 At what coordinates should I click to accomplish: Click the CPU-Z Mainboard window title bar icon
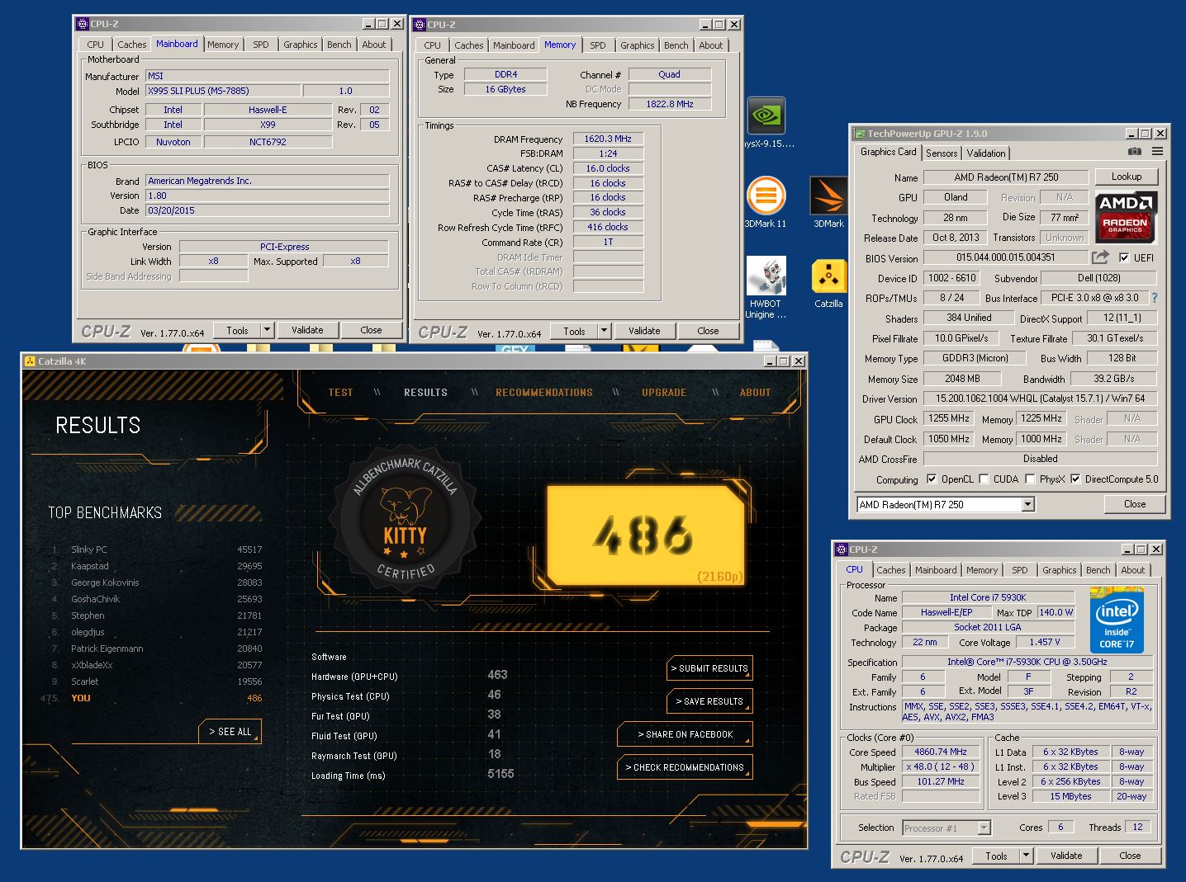(83, 24)
